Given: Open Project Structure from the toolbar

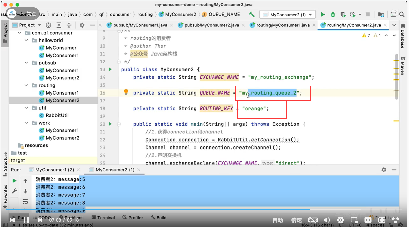Looking at the screenshot, I should pos(381,15).
